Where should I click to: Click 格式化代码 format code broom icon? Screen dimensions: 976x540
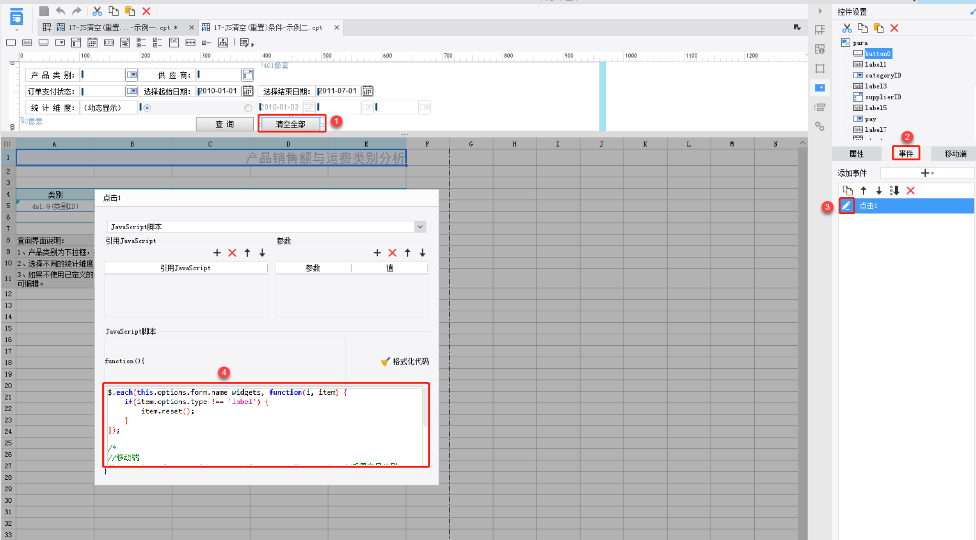(x=385, y=361)
